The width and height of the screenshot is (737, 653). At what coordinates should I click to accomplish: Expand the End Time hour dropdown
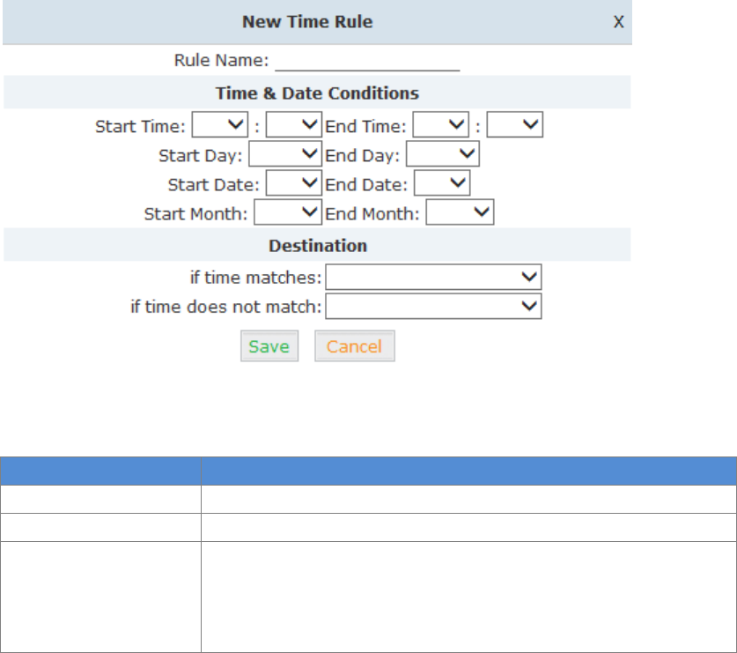[441, 126]
